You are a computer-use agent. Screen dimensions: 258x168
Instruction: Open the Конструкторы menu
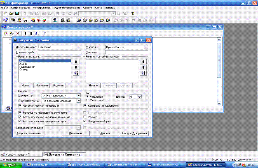[x=42, y=8]
